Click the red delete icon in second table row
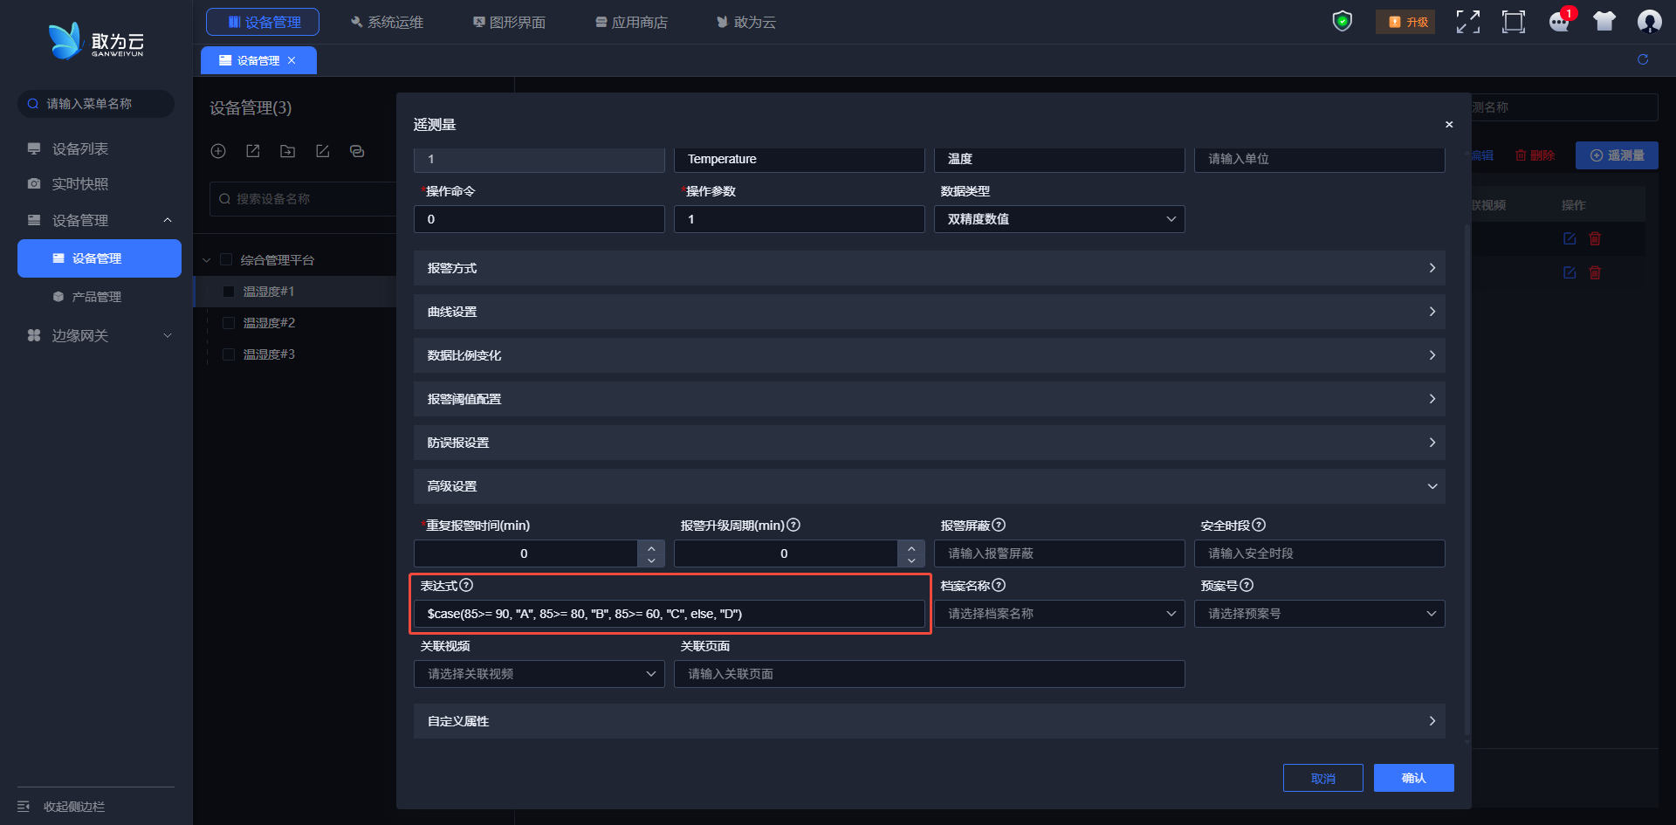The width and height of the screenshot is (1676, 825). 1595,272
